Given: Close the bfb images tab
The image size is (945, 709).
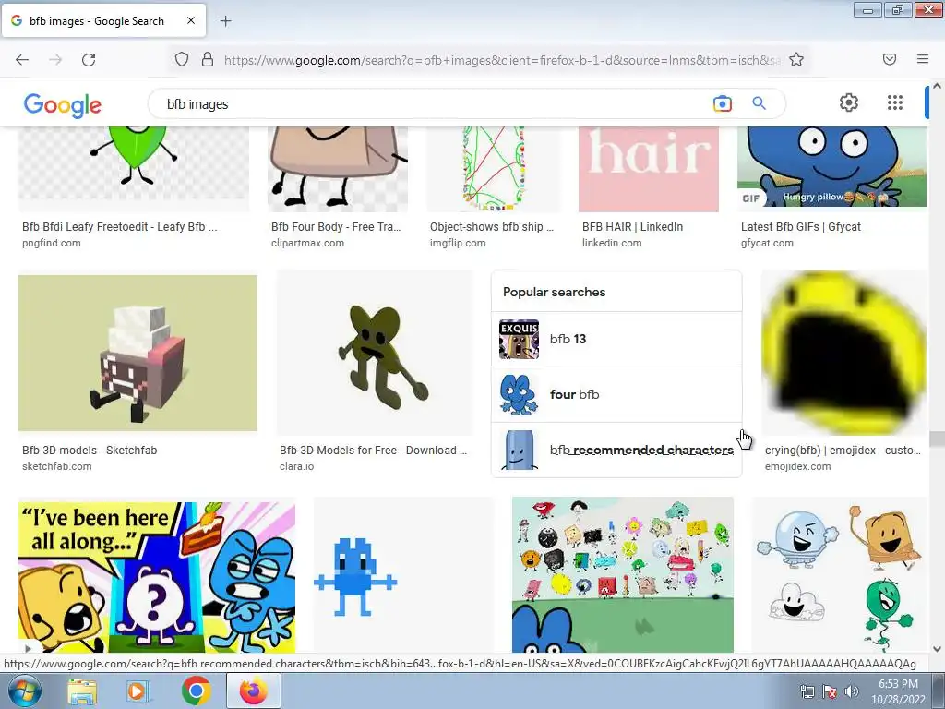Looking at the screenshot, I should click(x=191, y=20).
